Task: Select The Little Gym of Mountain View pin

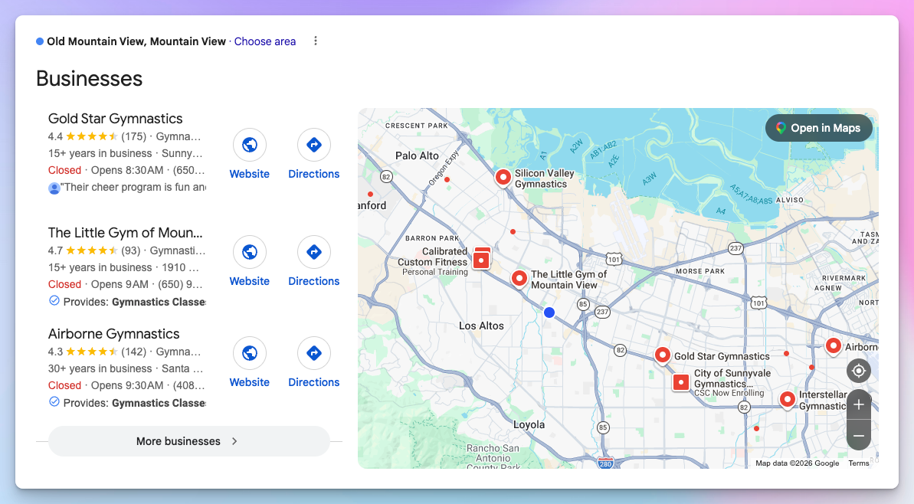Action: coord(519,279)
